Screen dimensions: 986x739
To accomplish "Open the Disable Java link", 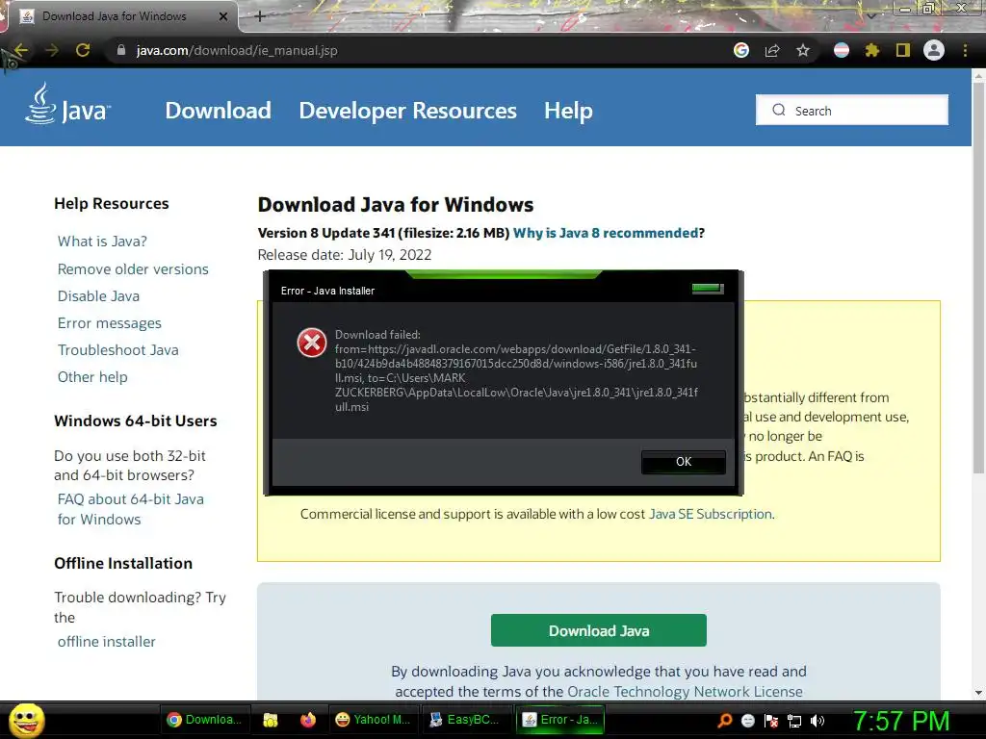I will 99,296.
